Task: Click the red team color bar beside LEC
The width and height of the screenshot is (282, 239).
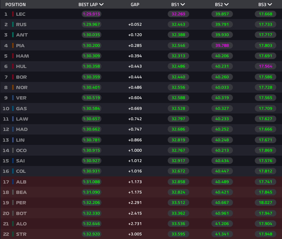Action: coord(13,14)
